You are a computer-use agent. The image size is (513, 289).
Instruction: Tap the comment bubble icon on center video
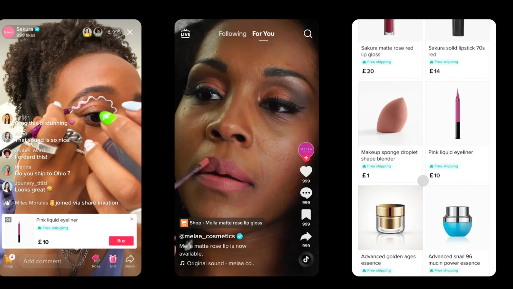click(x=305, y=193)
